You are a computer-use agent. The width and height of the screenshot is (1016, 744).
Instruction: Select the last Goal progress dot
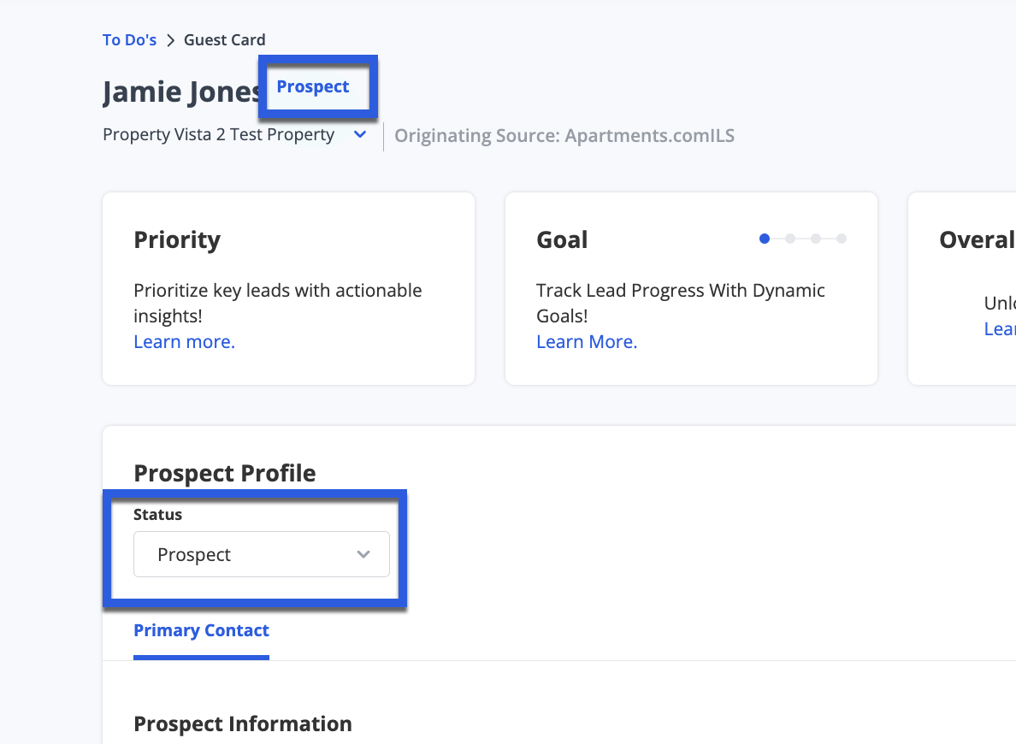tap(841, 239)
